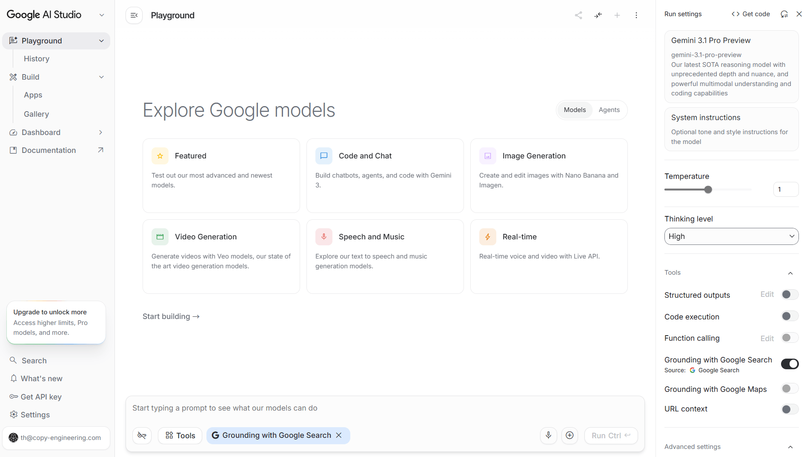The image size is (807, 457).
Task: Click the What's new bell icon
Action: [14, 378]
